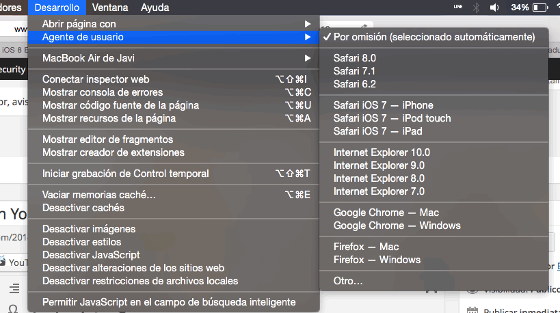Expand the Abrir página con submenu
Screen dimensions: 560x313
(174, 24)
